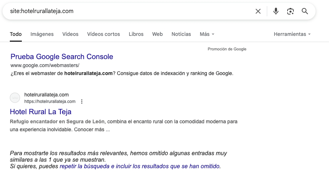Click the ¿Eres el webmaster de description text
329x178 pixels.
122,74
